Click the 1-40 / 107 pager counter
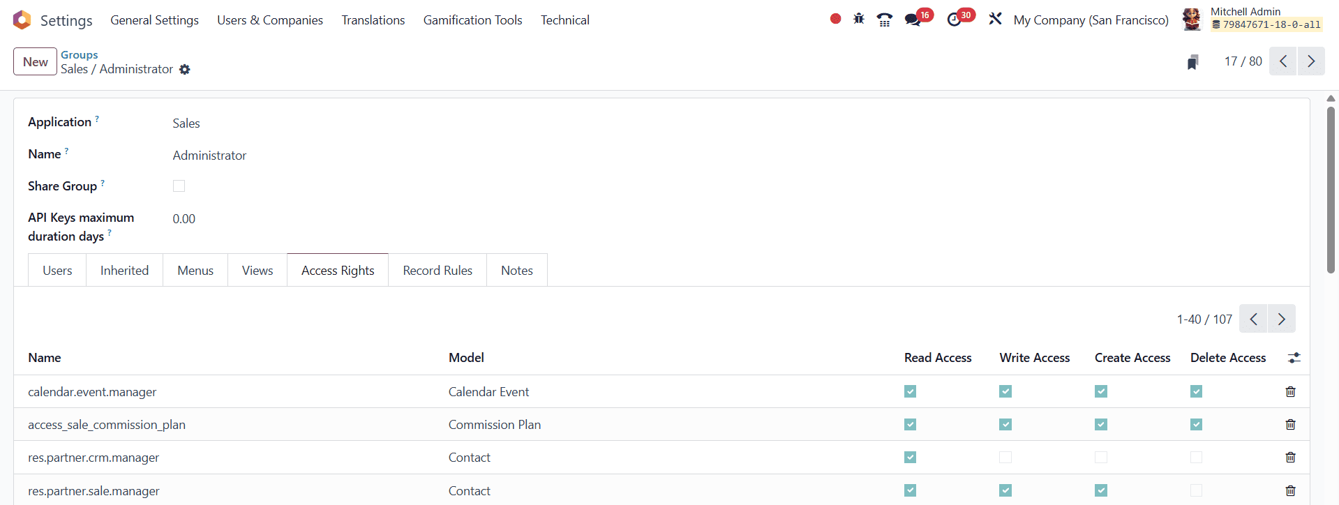1339x505 pixels. [1204, 319]
